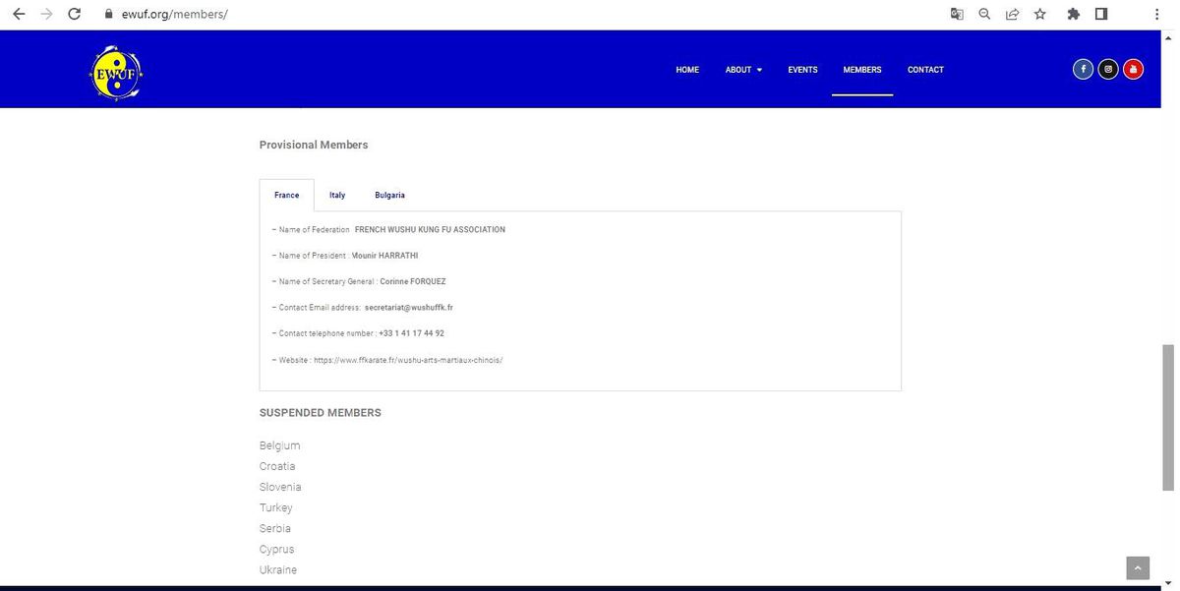Image resolution: width=1180 pixels, height=591 pixels.
Task: Click the secretariat@wushuffk.fr email address
Action: (x=409, y=308)
